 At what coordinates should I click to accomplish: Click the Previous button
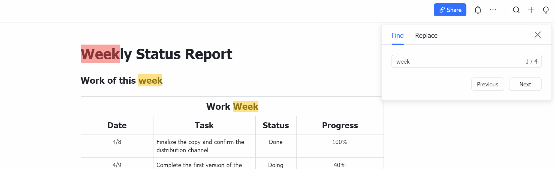[x=488, y=84]
